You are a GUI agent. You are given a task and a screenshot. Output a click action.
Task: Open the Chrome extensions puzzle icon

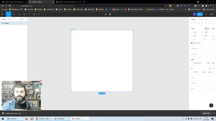click(206, 6)
